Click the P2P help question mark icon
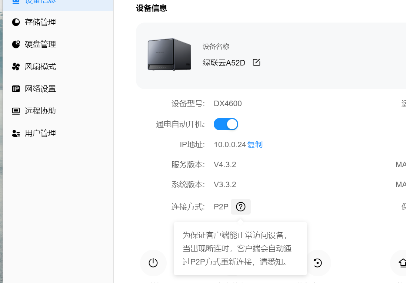 240,207
